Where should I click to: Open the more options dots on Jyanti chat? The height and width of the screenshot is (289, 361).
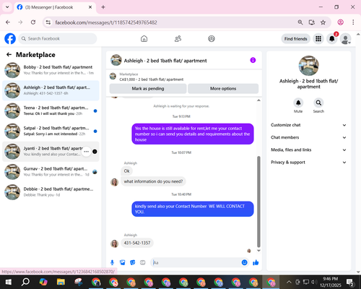(x=86, y=152)
